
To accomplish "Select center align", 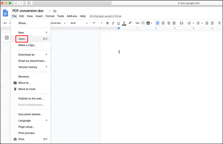I will [x=163, y=23].
